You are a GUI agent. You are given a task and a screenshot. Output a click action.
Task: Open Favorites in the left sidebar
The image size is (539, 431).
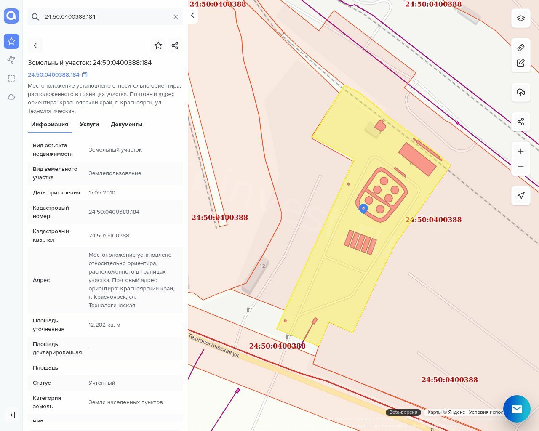tap(11, 41)
